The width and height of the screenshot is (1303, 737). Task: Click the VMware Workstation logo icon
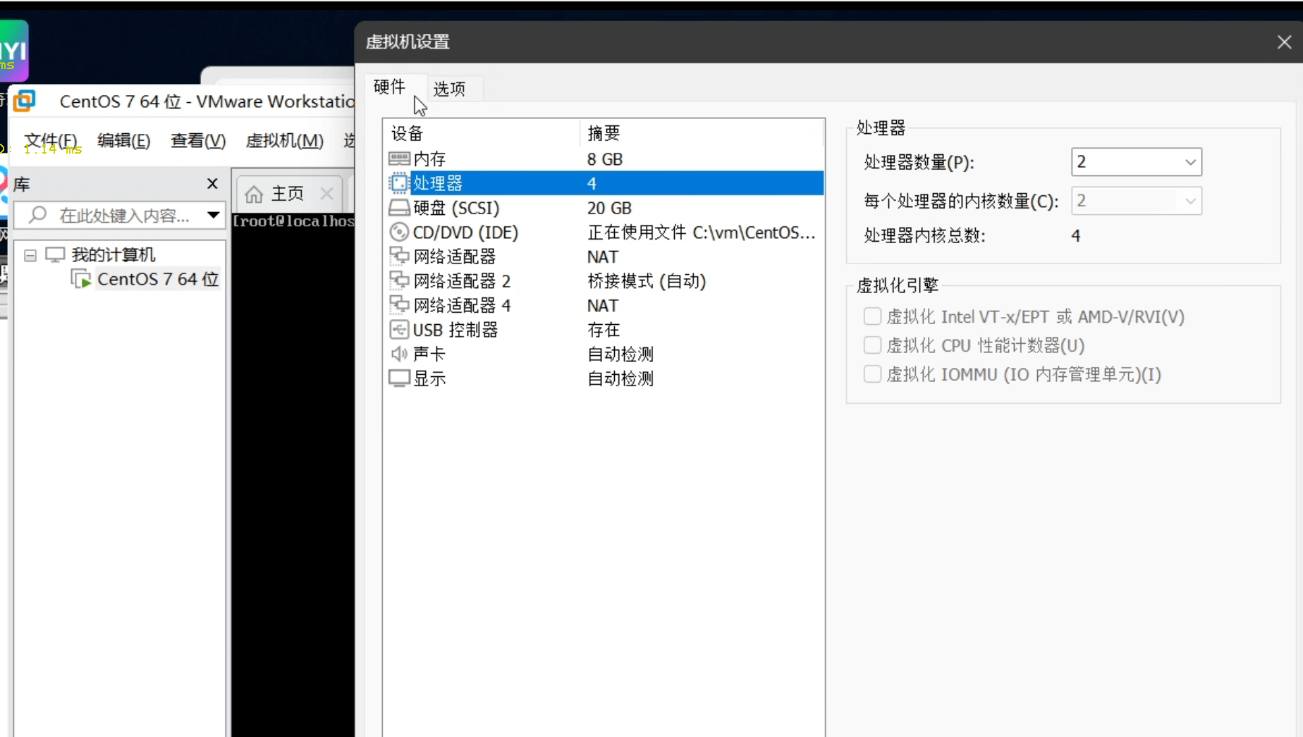[x=25, y=101]
